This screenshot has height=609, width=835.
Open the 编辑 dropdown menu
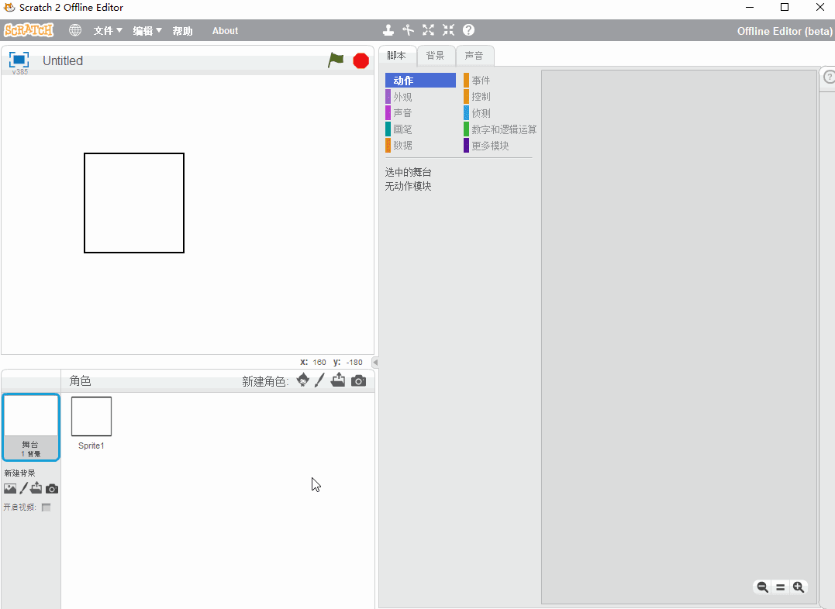pos(147,31)
